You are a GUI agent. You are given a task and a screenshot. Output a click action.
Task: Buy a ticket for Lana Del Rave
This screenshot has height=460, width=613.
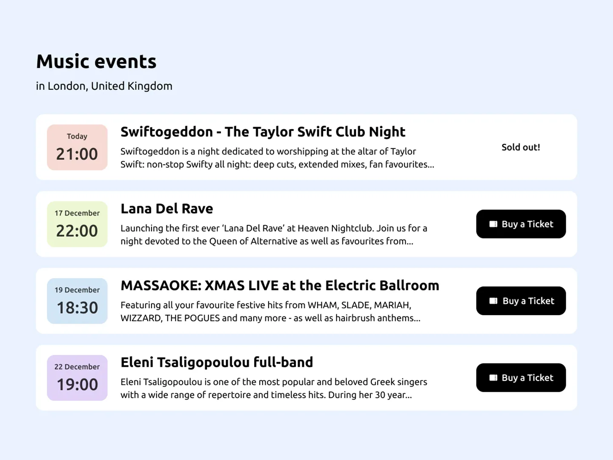click(x=521, y=224)
